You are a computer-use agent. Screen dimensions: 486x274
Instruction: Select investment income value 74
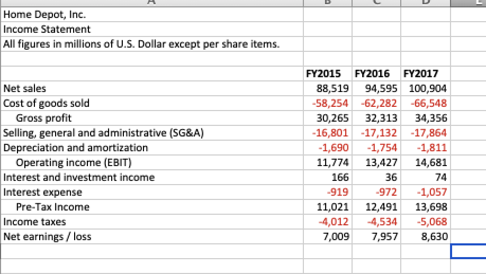(x=425, y=177)
